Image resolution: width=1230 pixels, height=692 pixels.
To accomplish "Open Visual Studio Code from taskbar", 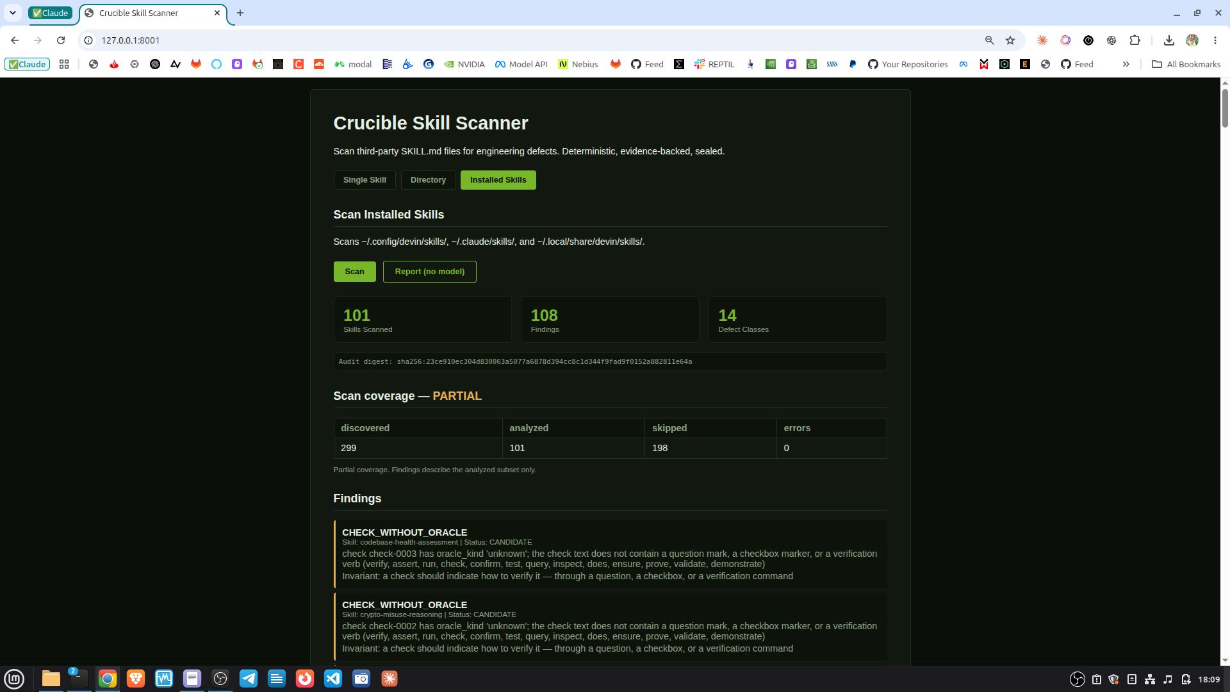I will pos(333,679).
